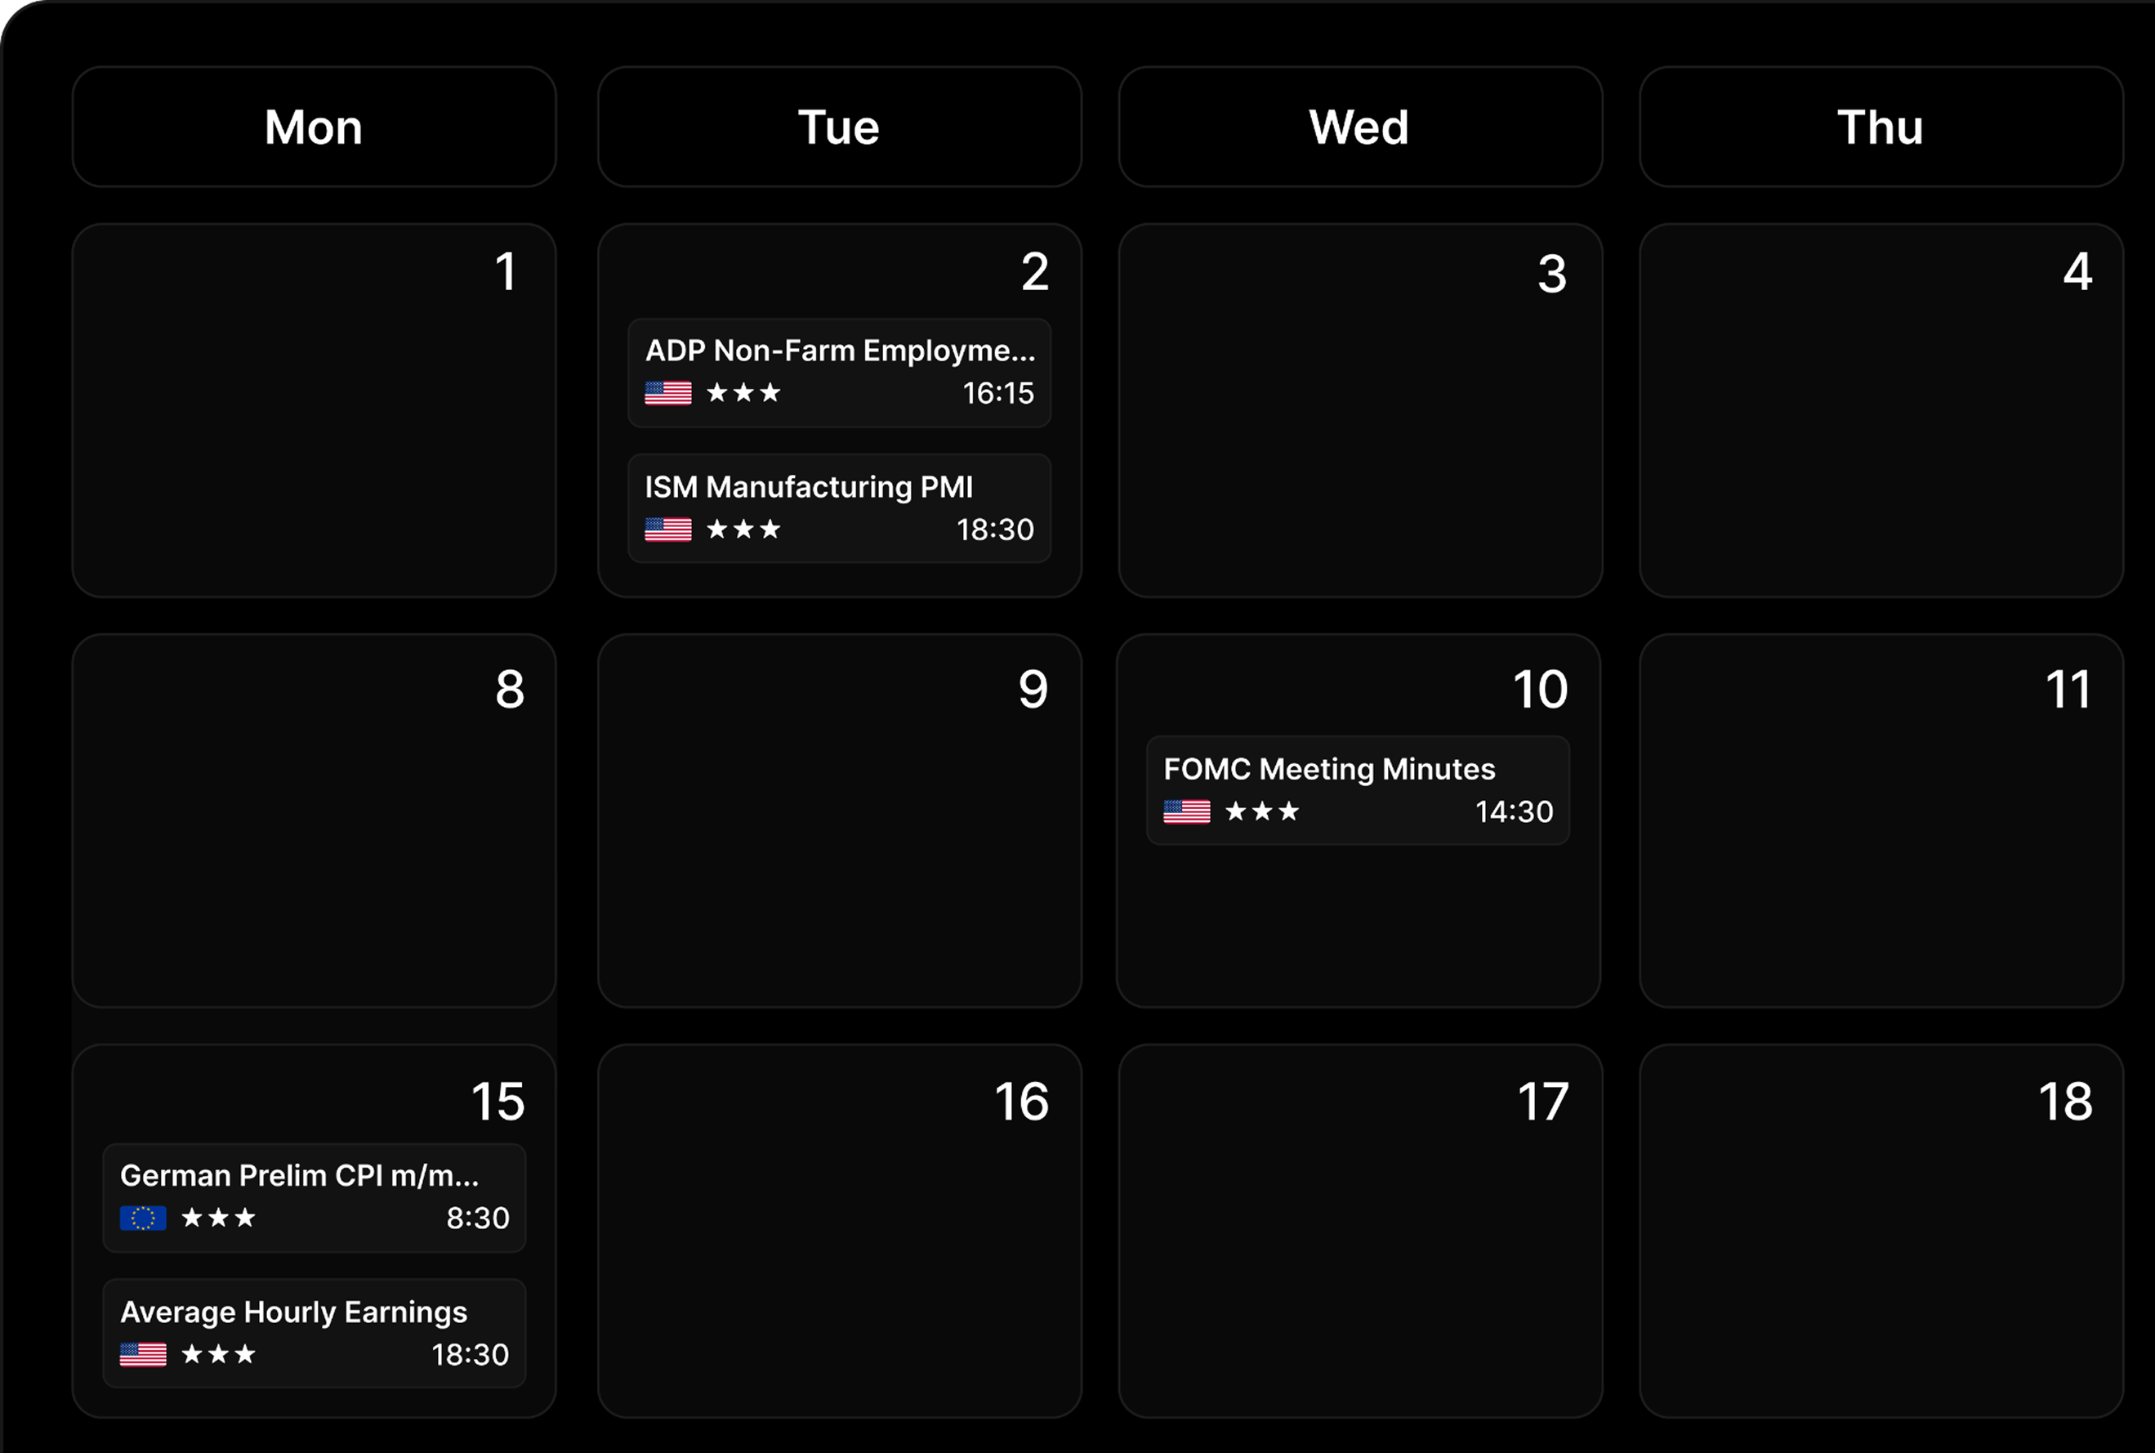Click the EU flag on German Prelim CPI
Screen dimensions: 2155x1453
click(x=144, y=1218)
